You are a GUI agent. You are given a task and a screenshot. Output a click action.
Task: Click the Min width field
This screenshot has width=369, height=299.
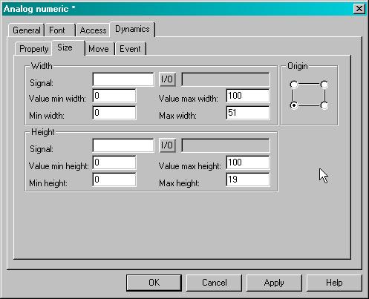pos(114,113)
